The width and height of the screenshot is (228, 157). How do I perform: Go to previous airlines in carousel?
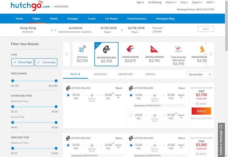(x=67, y=54)
